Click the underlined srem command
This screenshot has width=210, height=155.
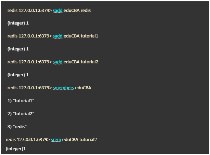56,140
